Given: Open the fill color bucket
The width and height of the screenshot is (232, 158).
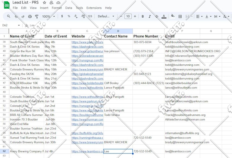Looking at the screenshot, I should coord(172,16).
